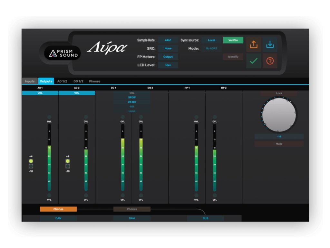Open the Local sync selector on DO
330x248 pixels.
click(132, 111)
